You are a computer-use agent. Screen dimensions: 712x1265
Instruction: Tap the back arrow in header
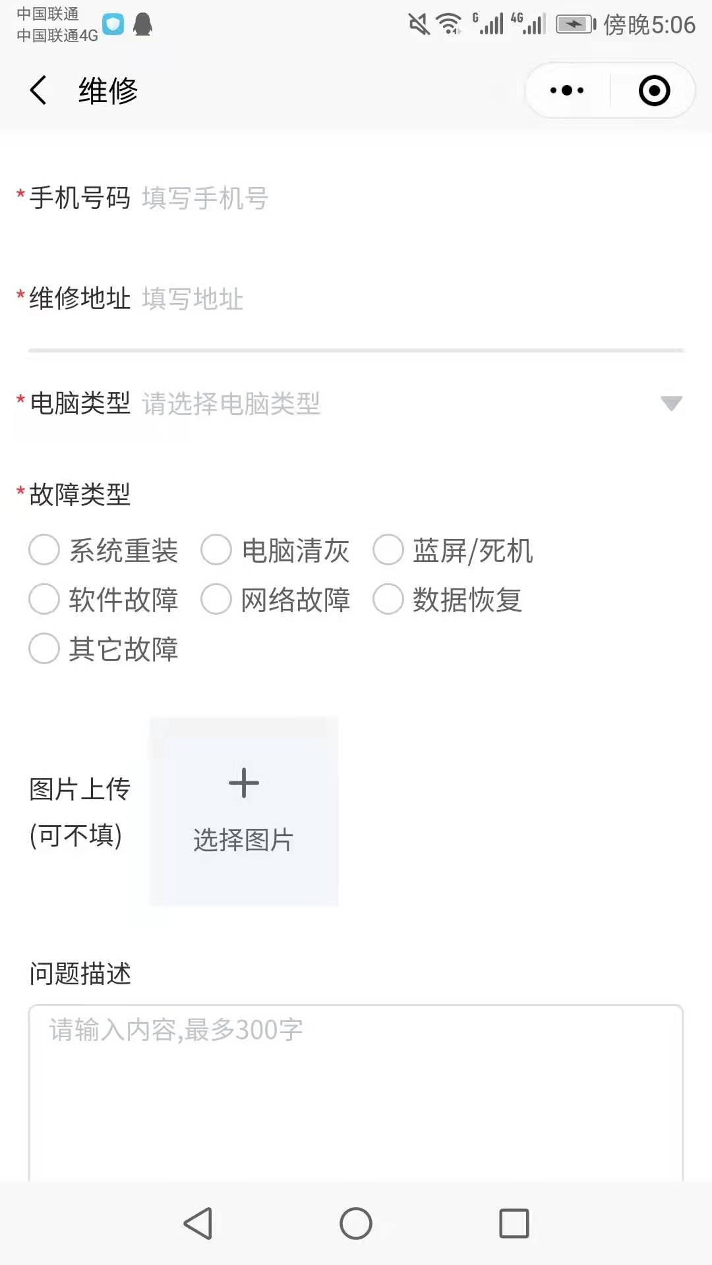pyautogui.click(x=38, y=90)
